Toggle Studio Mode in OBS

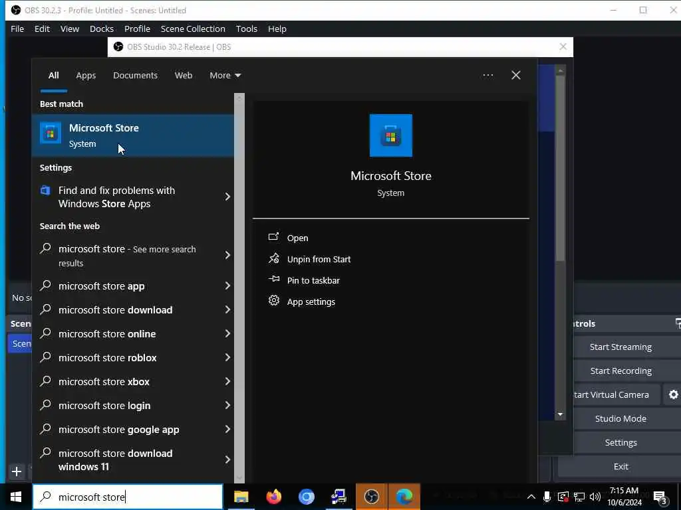pyautogui.click(x=620, y=418)
